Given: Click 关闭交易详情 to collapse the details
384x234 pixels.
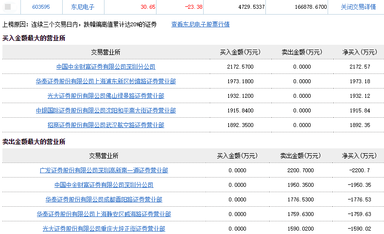Looking at the screenshot, I should [358, 7].
